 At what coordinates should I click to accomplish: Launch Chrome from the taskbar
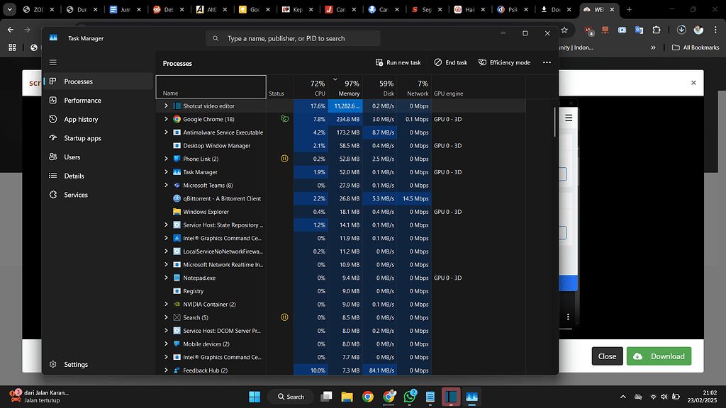[367, 396]
